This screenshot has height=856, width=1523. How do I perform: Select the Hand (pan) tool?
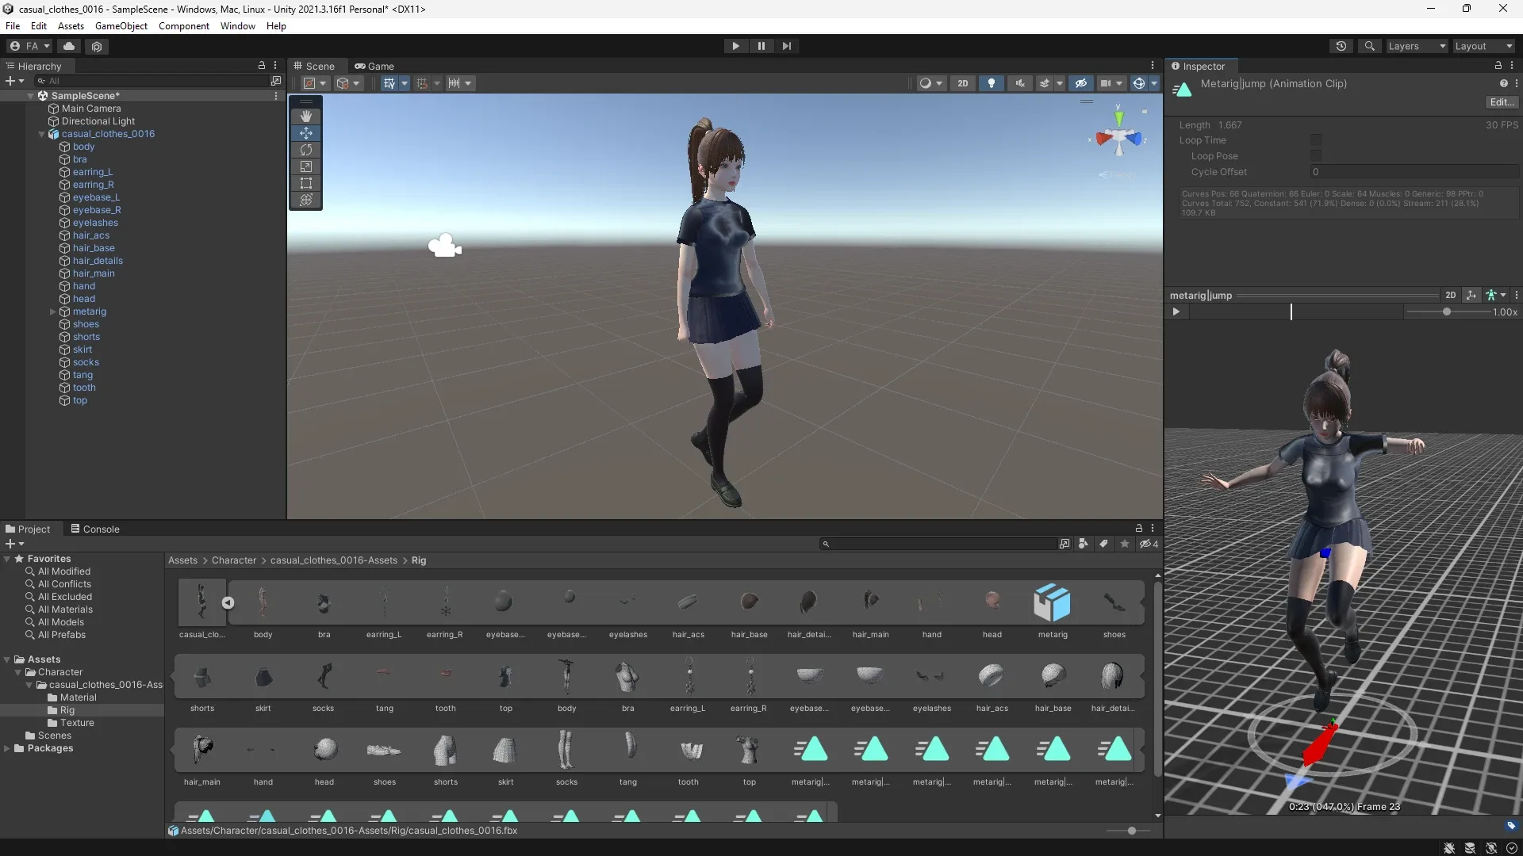pos(306,116)
